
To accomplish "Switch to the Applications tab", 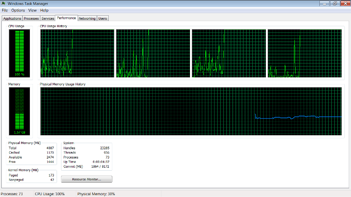I will click(x=12, y=18).
